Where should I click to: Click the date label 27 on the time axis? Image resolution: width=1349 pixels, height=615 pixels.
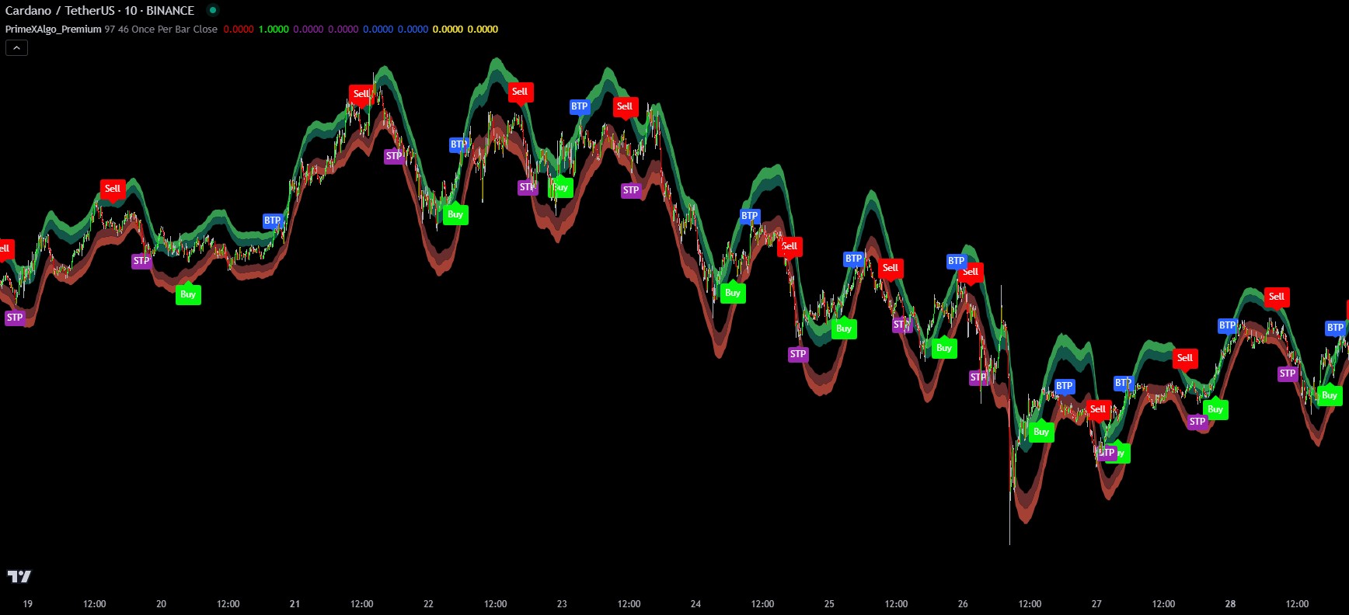(x=1096, y=603)
